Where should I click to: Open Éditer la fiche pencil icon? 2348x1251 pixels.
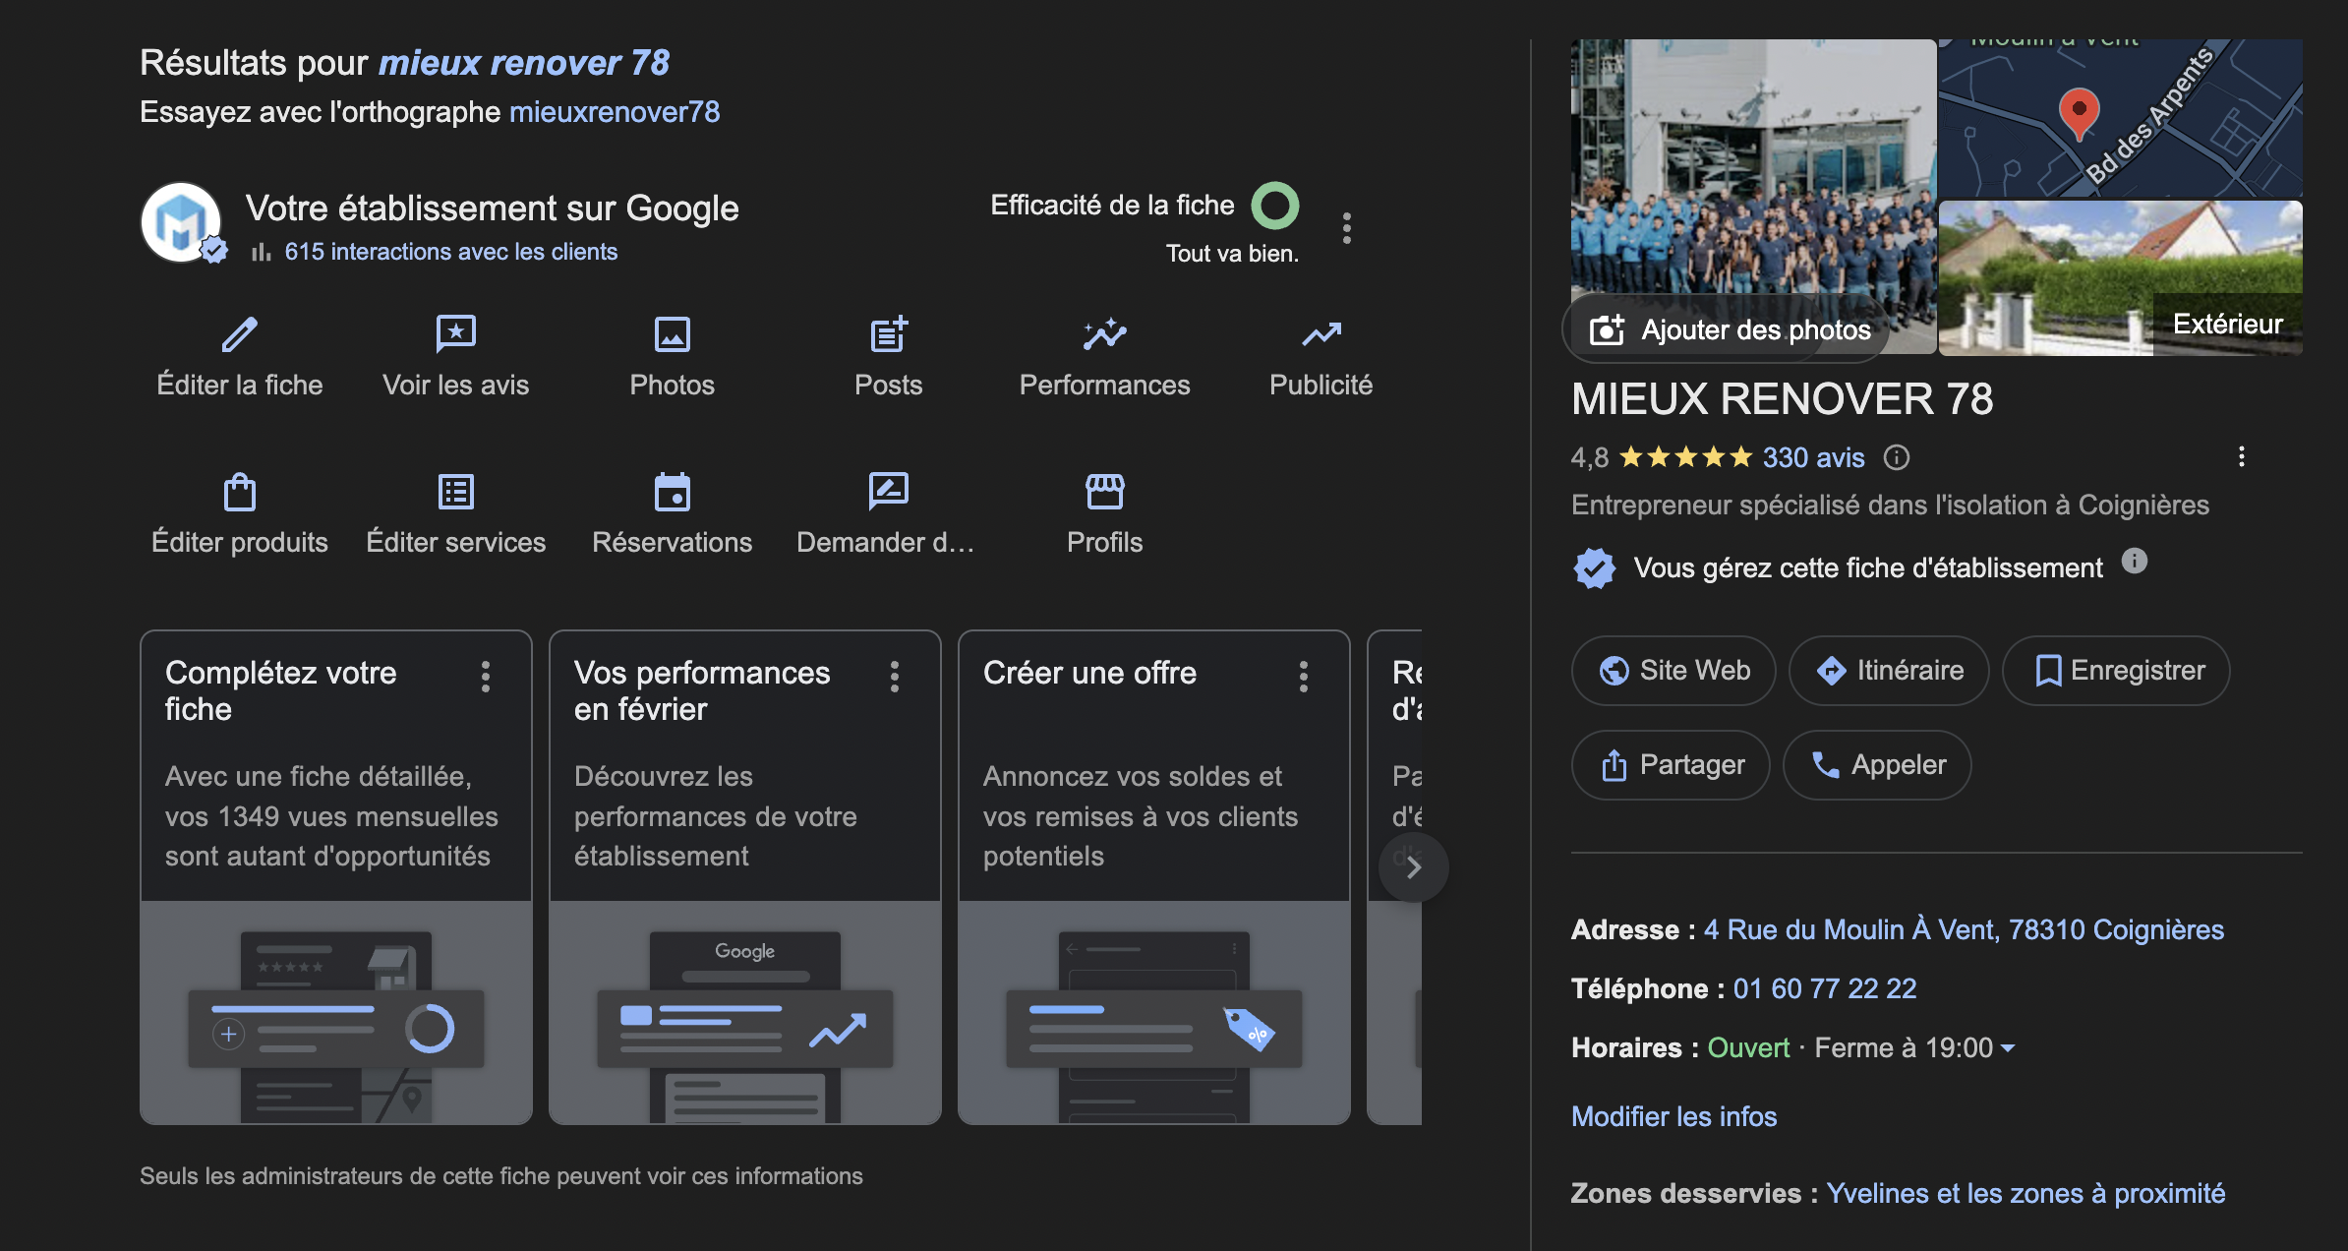coord(240,335)
